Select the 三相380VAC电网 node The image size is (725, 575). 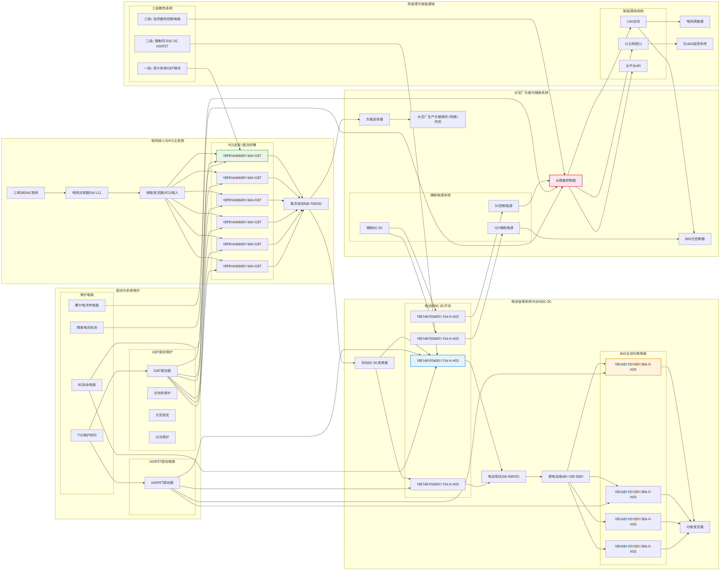25,193
